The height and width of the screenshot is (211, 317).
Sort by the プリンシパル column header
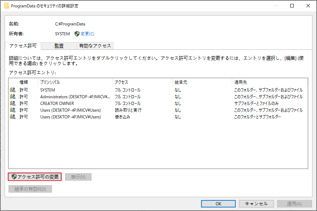coord(75,82)
